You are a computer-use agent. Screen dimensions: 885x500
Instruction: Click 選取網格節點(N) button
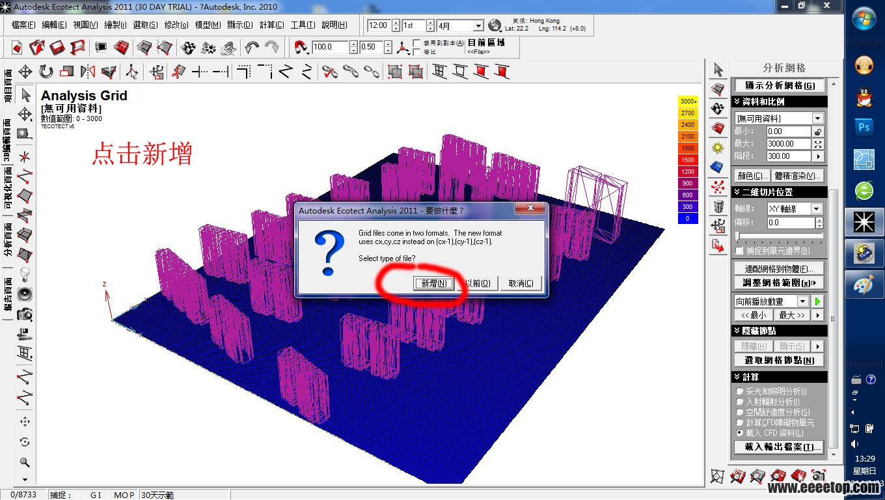pyautogui.click(x=779, y=361)
